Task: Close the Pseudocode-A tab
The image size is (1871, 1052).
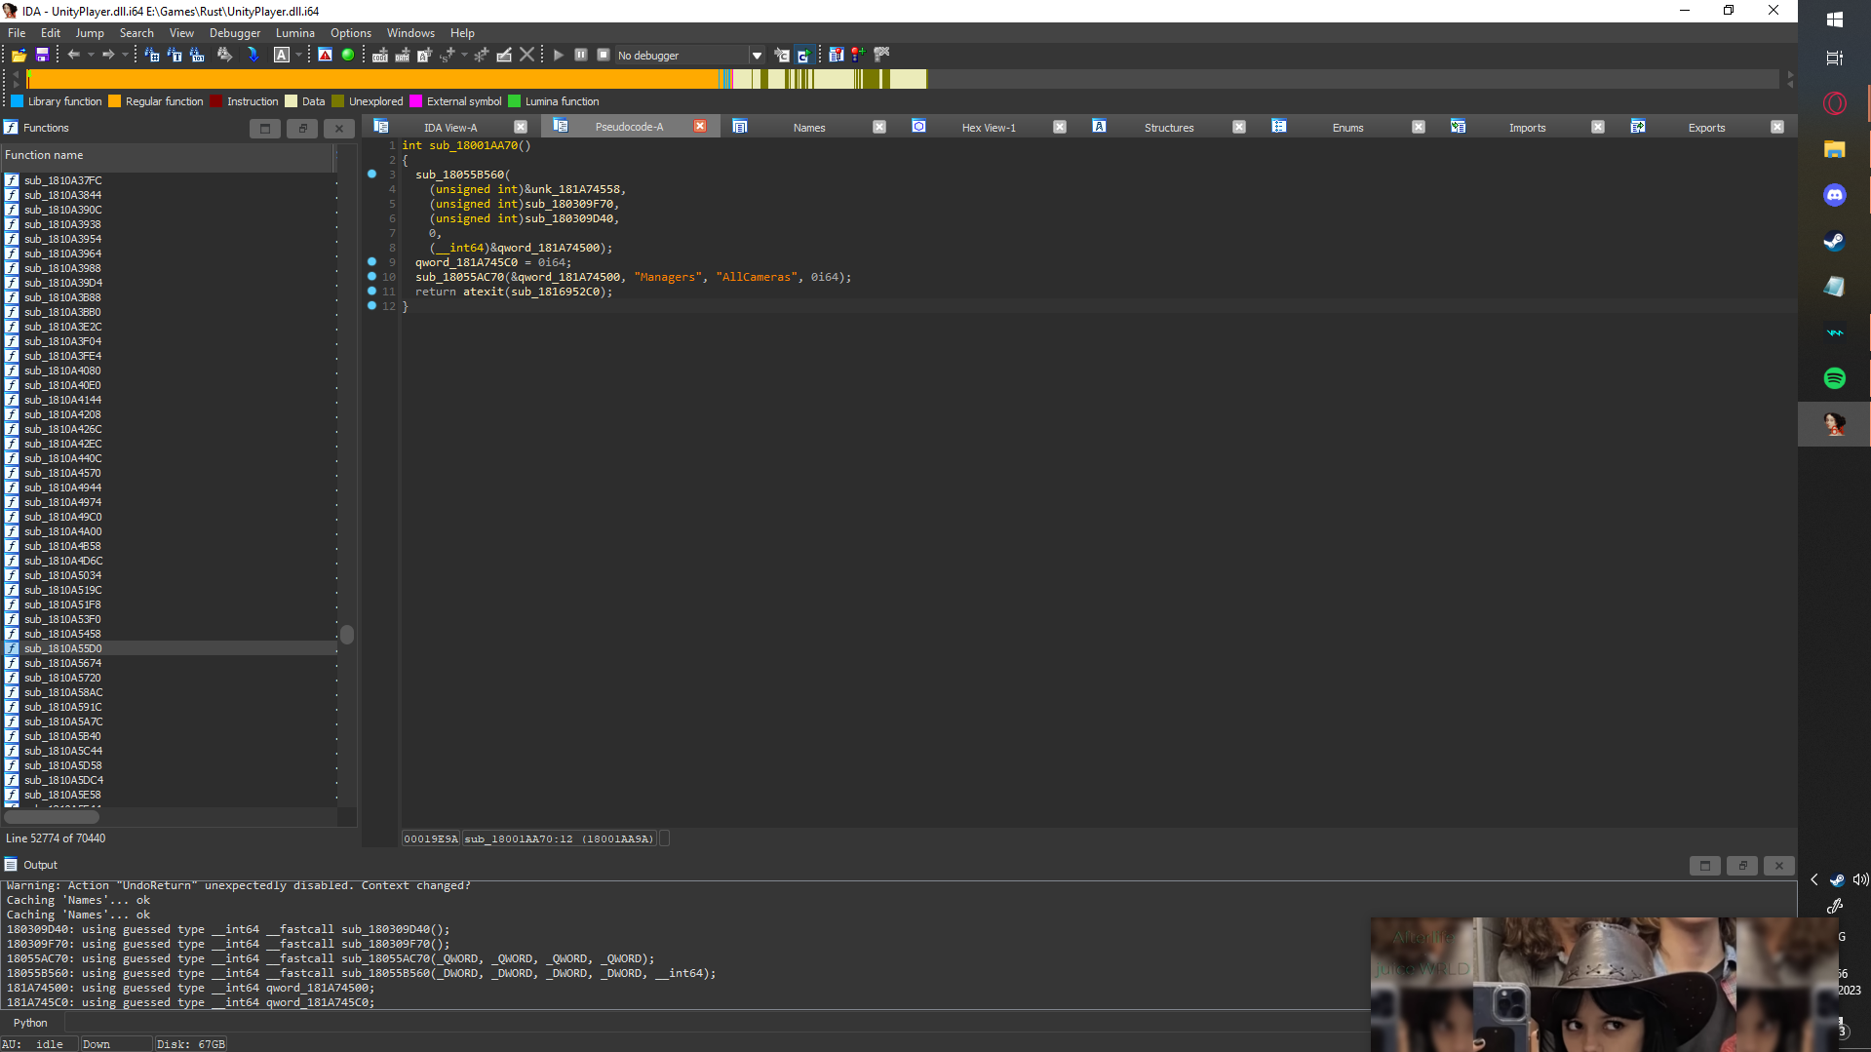Action: [700, 127]
